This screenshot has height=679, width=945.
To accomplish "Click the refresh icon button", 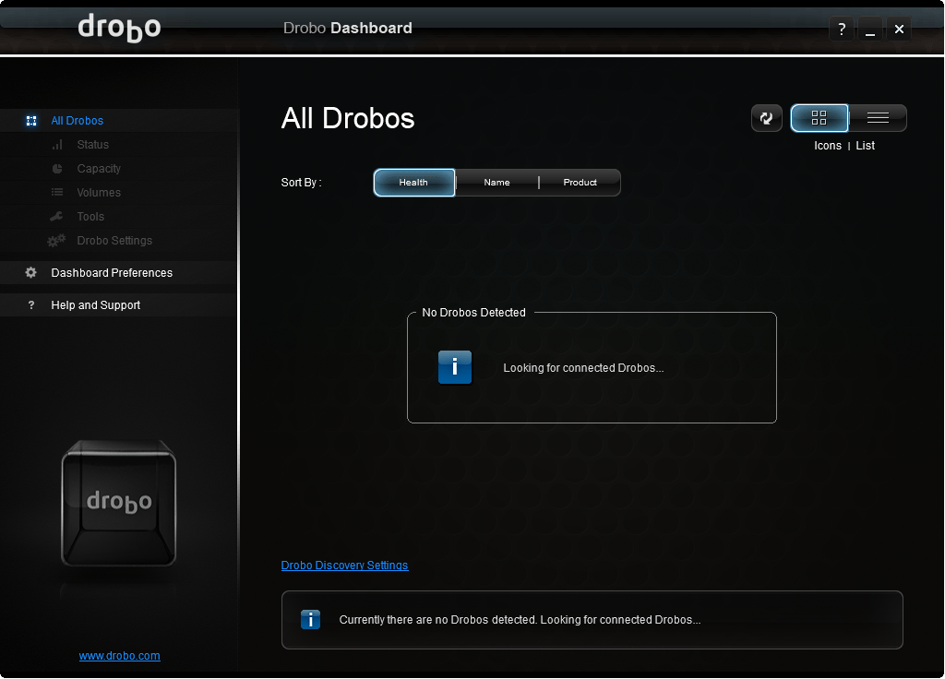I will coord(766,118).
